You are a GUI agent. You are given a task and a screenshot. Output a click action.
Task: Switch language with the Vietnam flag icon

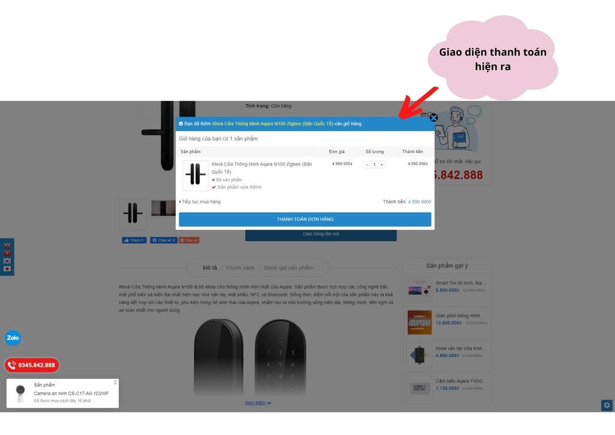7,253
